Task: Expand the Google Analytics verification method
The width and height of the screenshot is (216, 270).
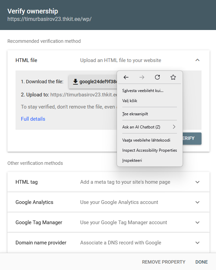Action: click(x=197, y=202)
